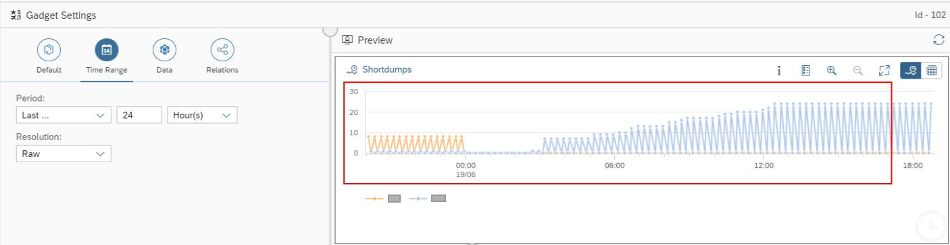Toggle the blue series in legend

click(428, 199)
